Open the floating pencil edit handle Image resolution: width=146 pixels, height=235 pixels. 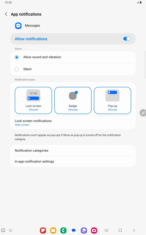pyautogui.click(x=143, y=113)
